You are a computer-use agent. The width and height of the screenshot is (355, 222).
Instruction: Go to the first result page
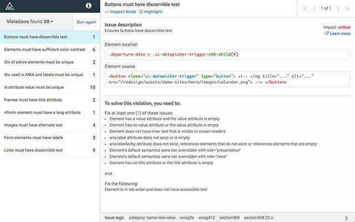[x=306, y=8]
